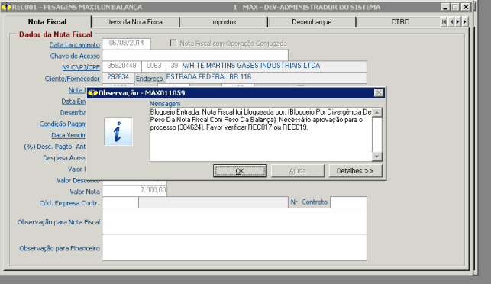
Task: Jump to first tab arrow icon
Action: click(444, 22)
